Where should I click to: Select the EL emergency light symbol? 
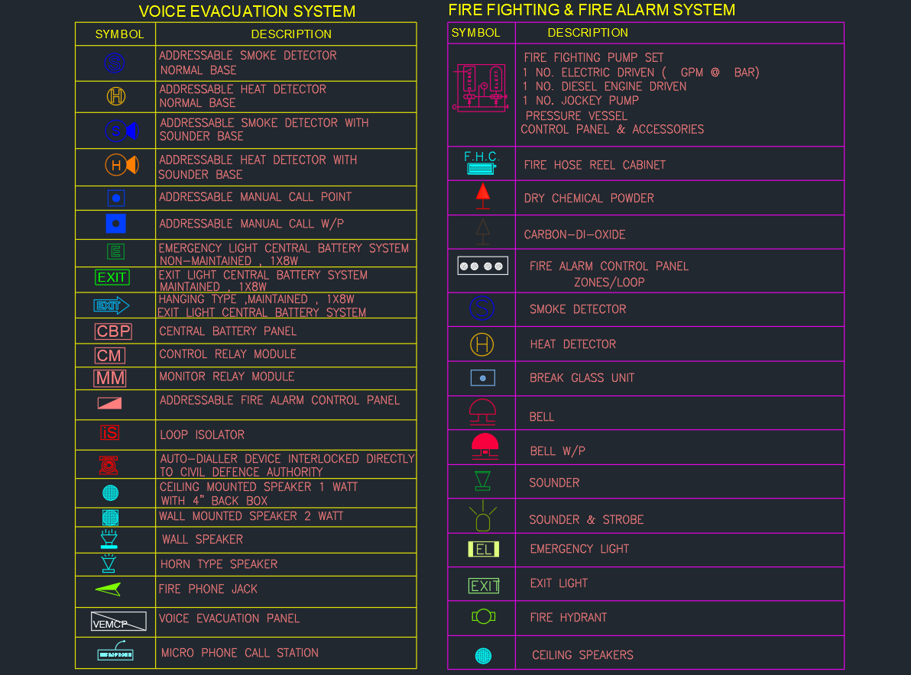point(483,549)
